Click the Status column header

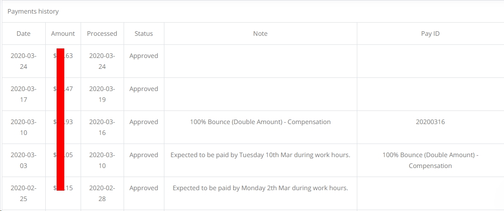pyautogui.click(x=144, y=34)
